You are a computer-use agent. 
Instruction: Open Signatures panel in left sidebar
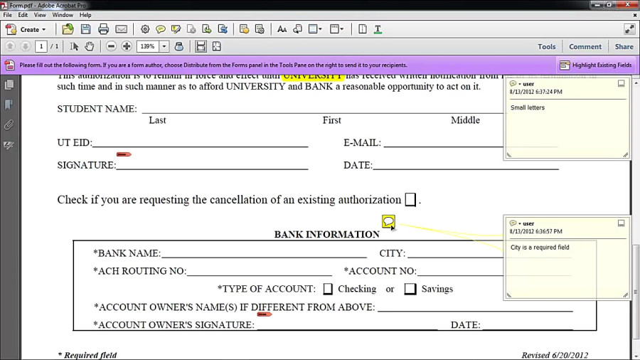coord(9,145)
